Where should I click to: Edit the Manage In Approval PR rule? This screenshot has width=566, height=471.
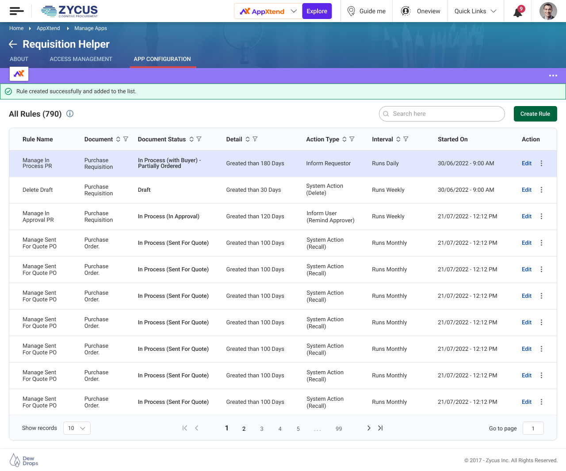pos(526,217)
